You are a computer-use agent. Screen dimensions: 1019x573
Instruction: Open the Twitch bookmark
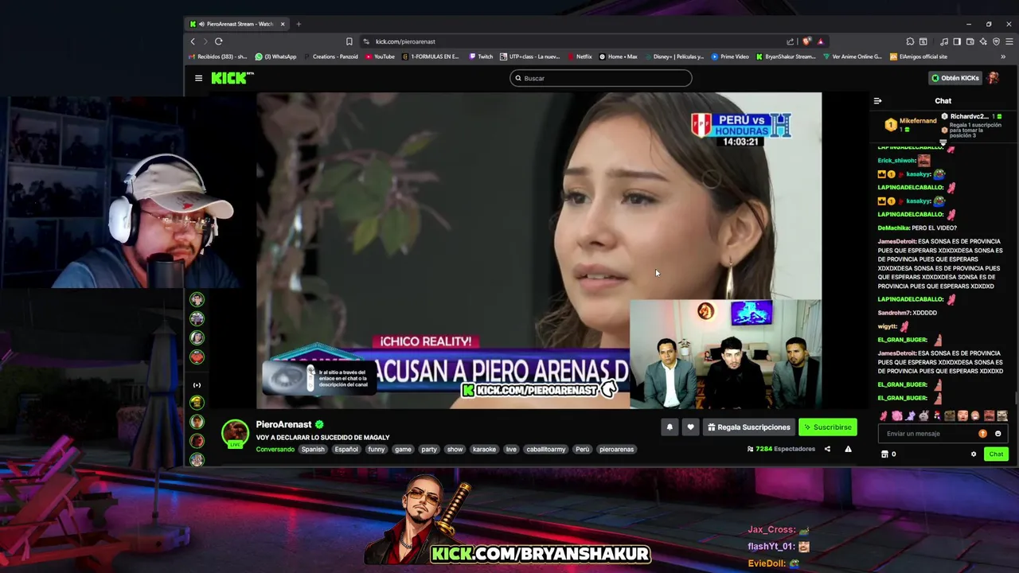pos(481,57)
